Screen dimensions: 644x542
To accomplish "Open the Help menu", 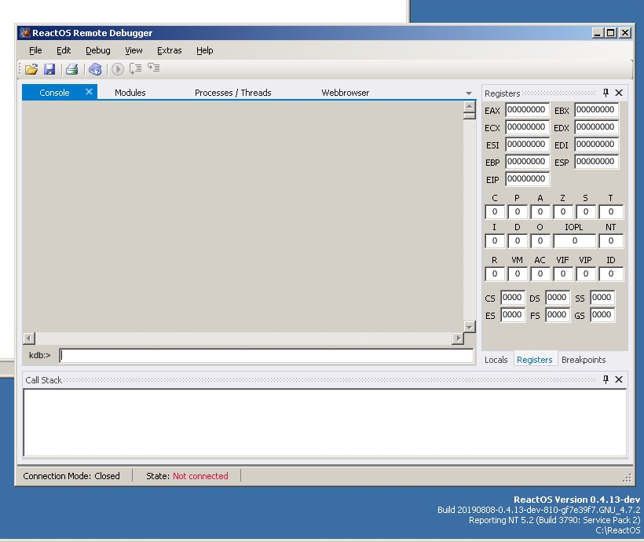I will click(x=204, y=50).
